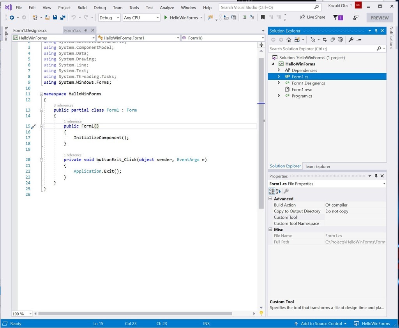Open the Analyze menu

[x=167, y=8]
